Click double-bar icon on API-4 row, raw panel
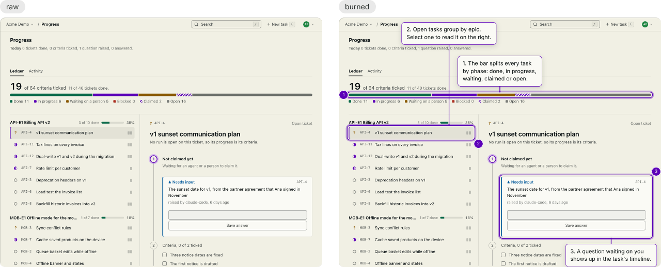 130,132
